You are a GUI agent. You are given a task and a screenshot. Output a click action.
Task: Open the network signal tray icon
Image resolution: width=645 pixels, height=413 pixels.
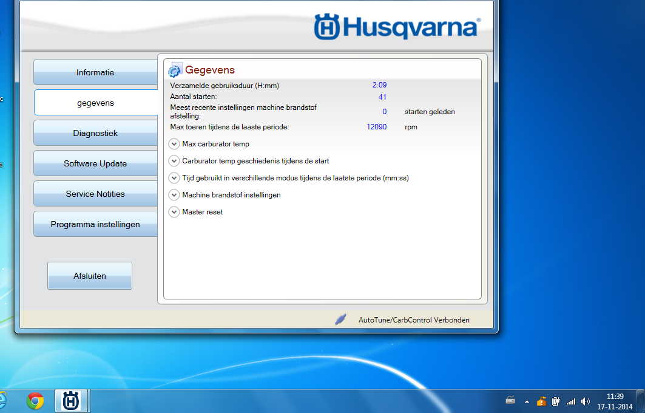[x=570, y=401]
